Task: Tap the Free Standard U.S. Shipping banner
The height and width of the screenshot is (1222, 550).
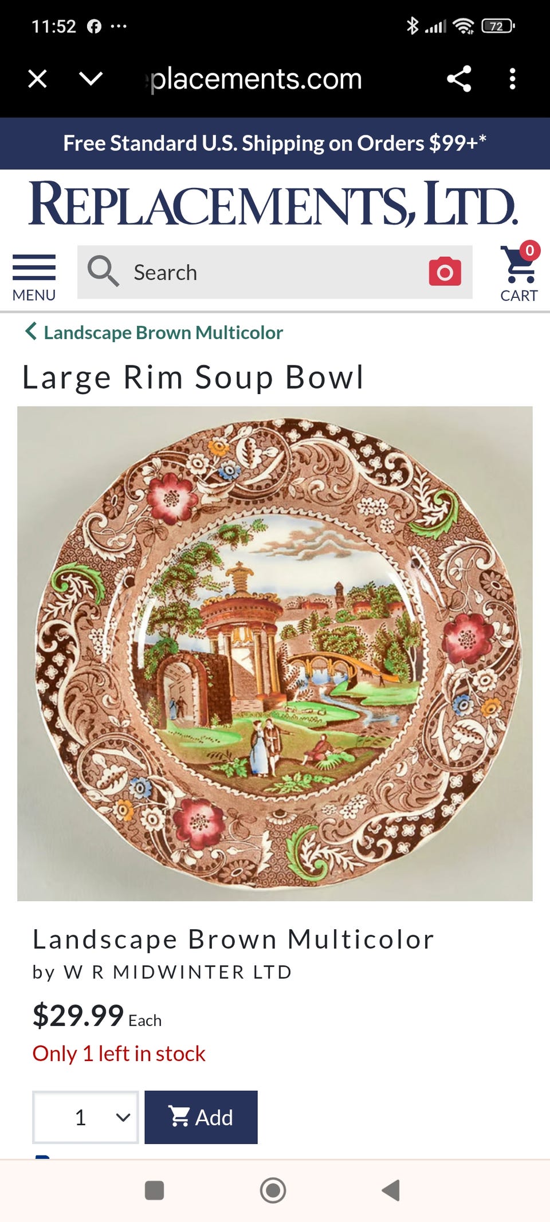Action: (275, 143)
